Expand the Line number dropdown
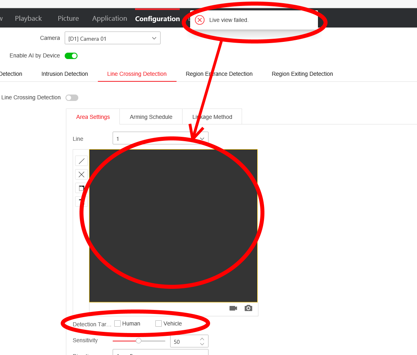The height and width of the screenshot is (355, 417). click(x=160, y=139)
